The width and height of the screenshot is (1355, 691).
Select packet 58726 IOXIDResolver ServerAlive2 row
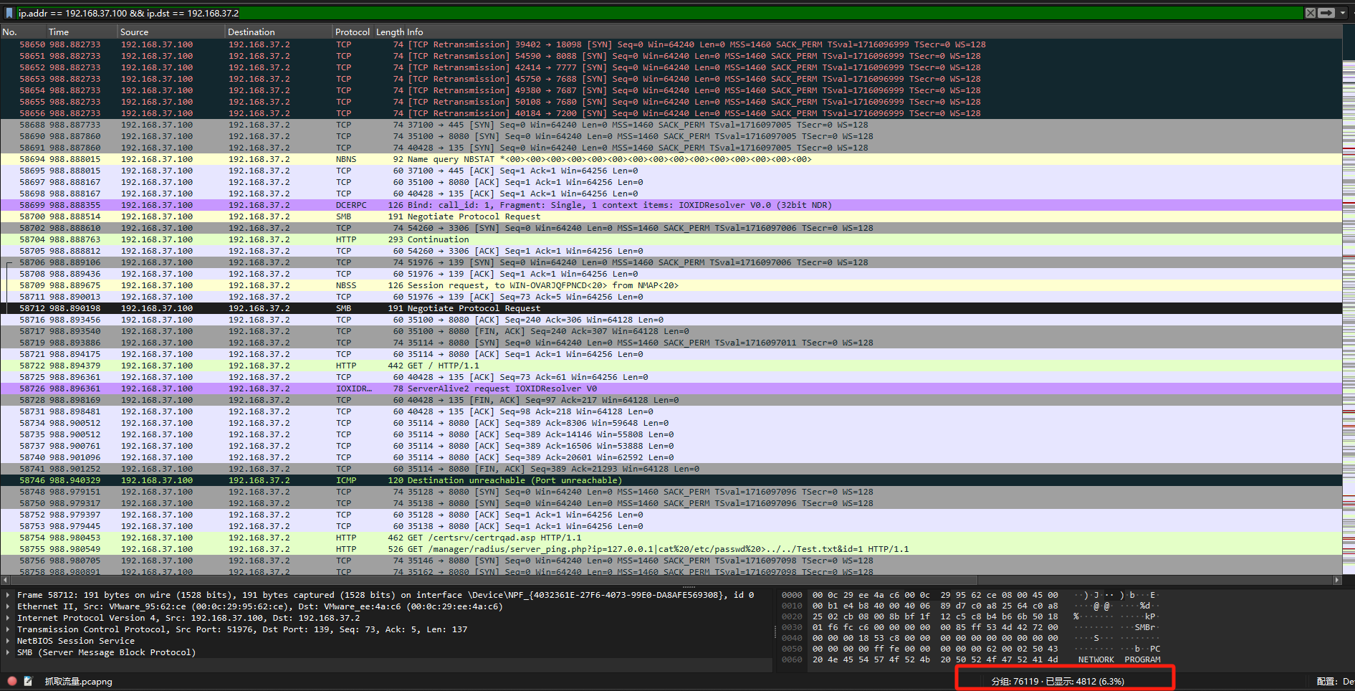pos(671,389)
